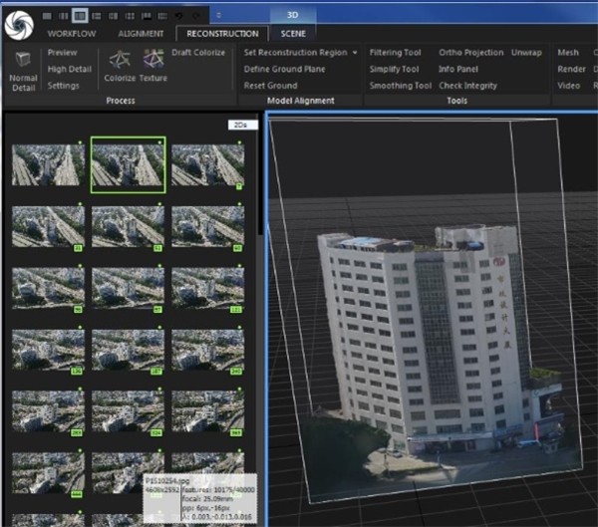Open the Smoothing Tool
Image resolution: width=598 pixels, height=527 pixels.
tap(401, 86)
